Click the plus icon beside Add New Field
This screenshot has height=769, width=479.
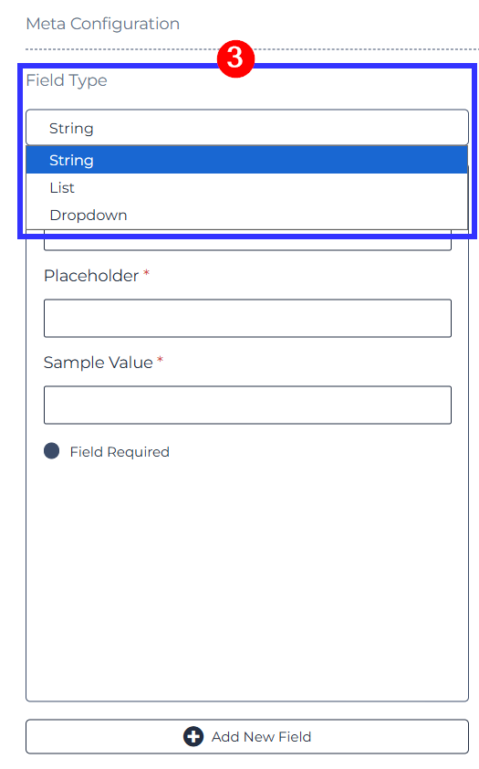[x=193, y=737]
